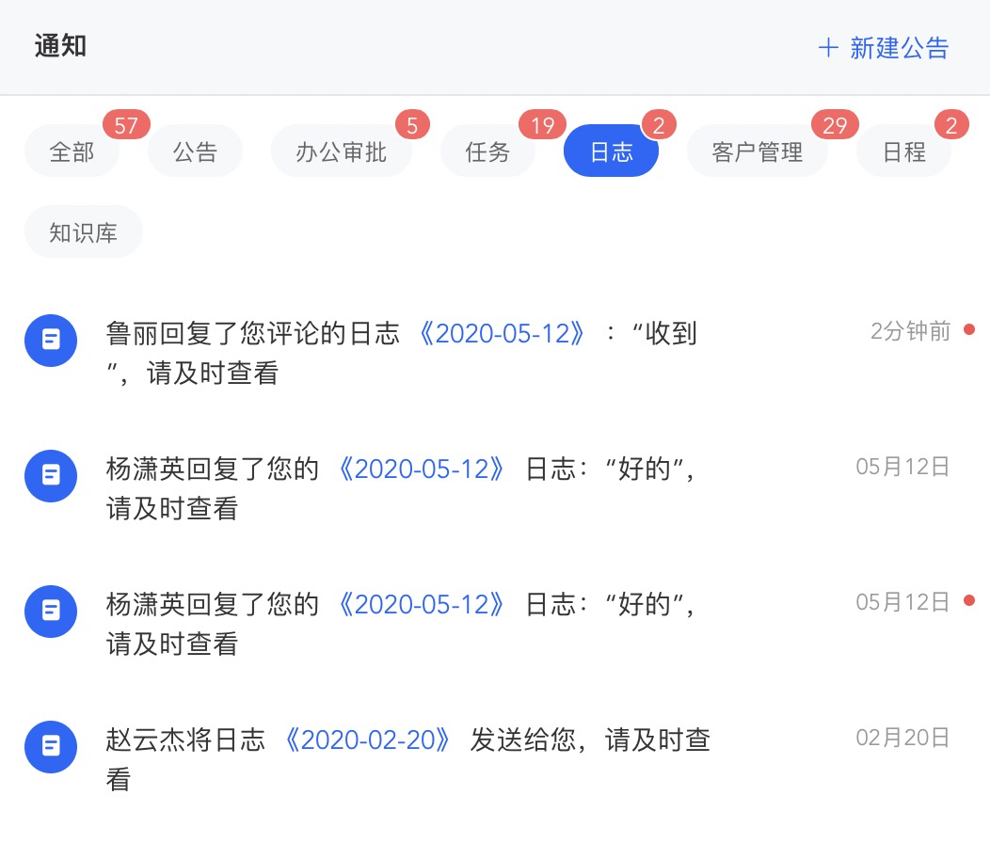990x843 pixels.
Task: Open the 《2020-02-20》 log link from 赵云杰
Action: point(369,740)
